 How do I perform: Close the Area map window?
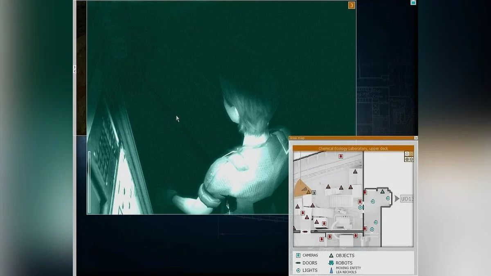pyautogui.click(x=416, y=138)
